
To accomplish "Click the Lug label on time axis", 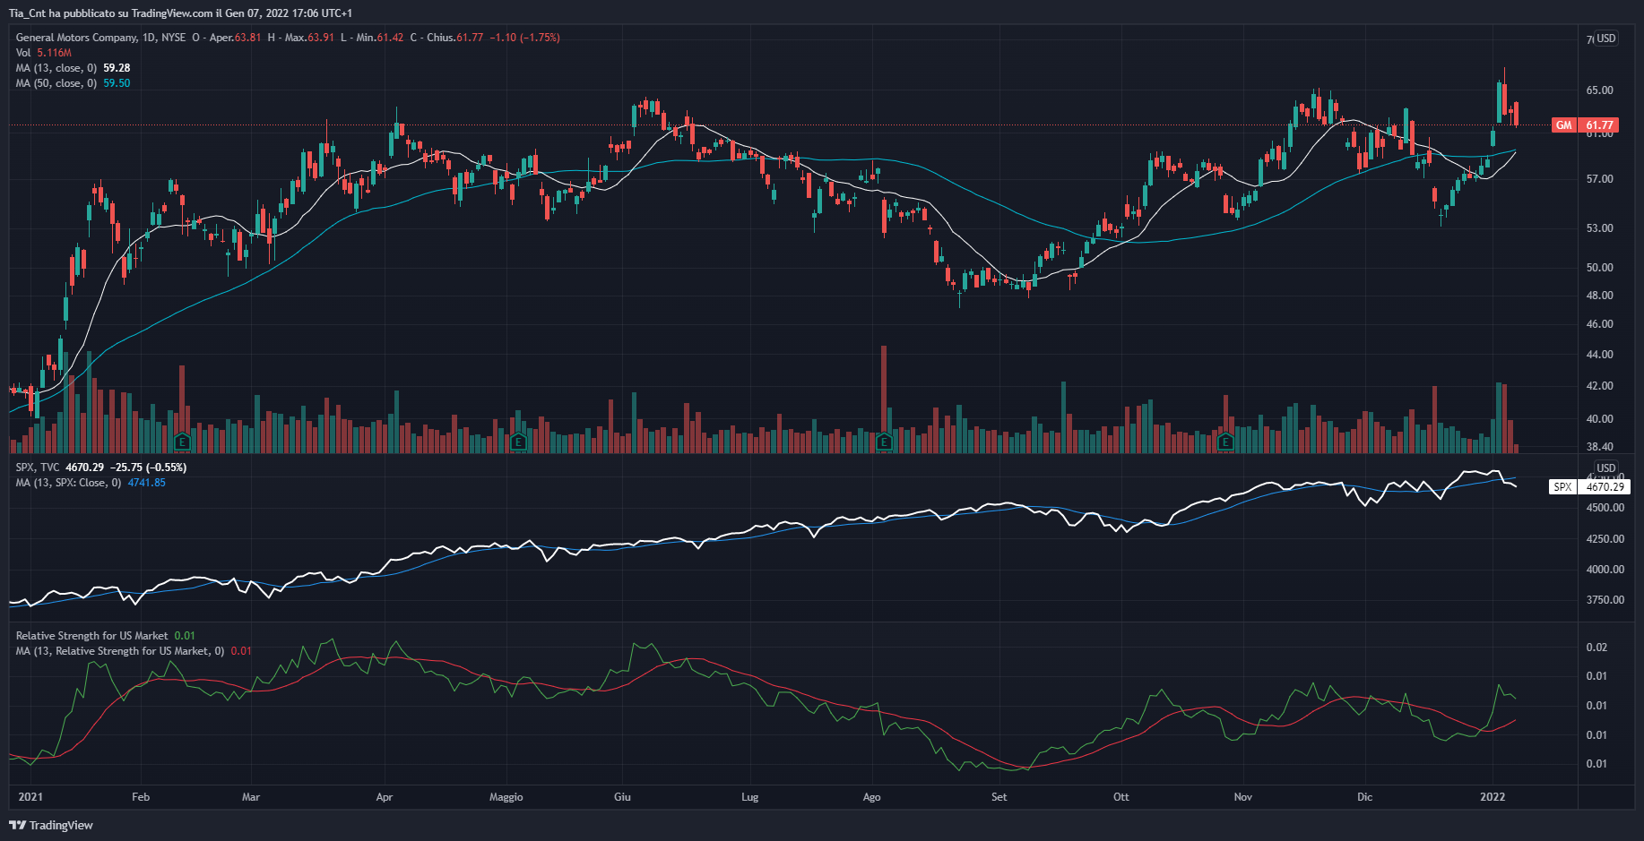I will click(x=750, y=797).
